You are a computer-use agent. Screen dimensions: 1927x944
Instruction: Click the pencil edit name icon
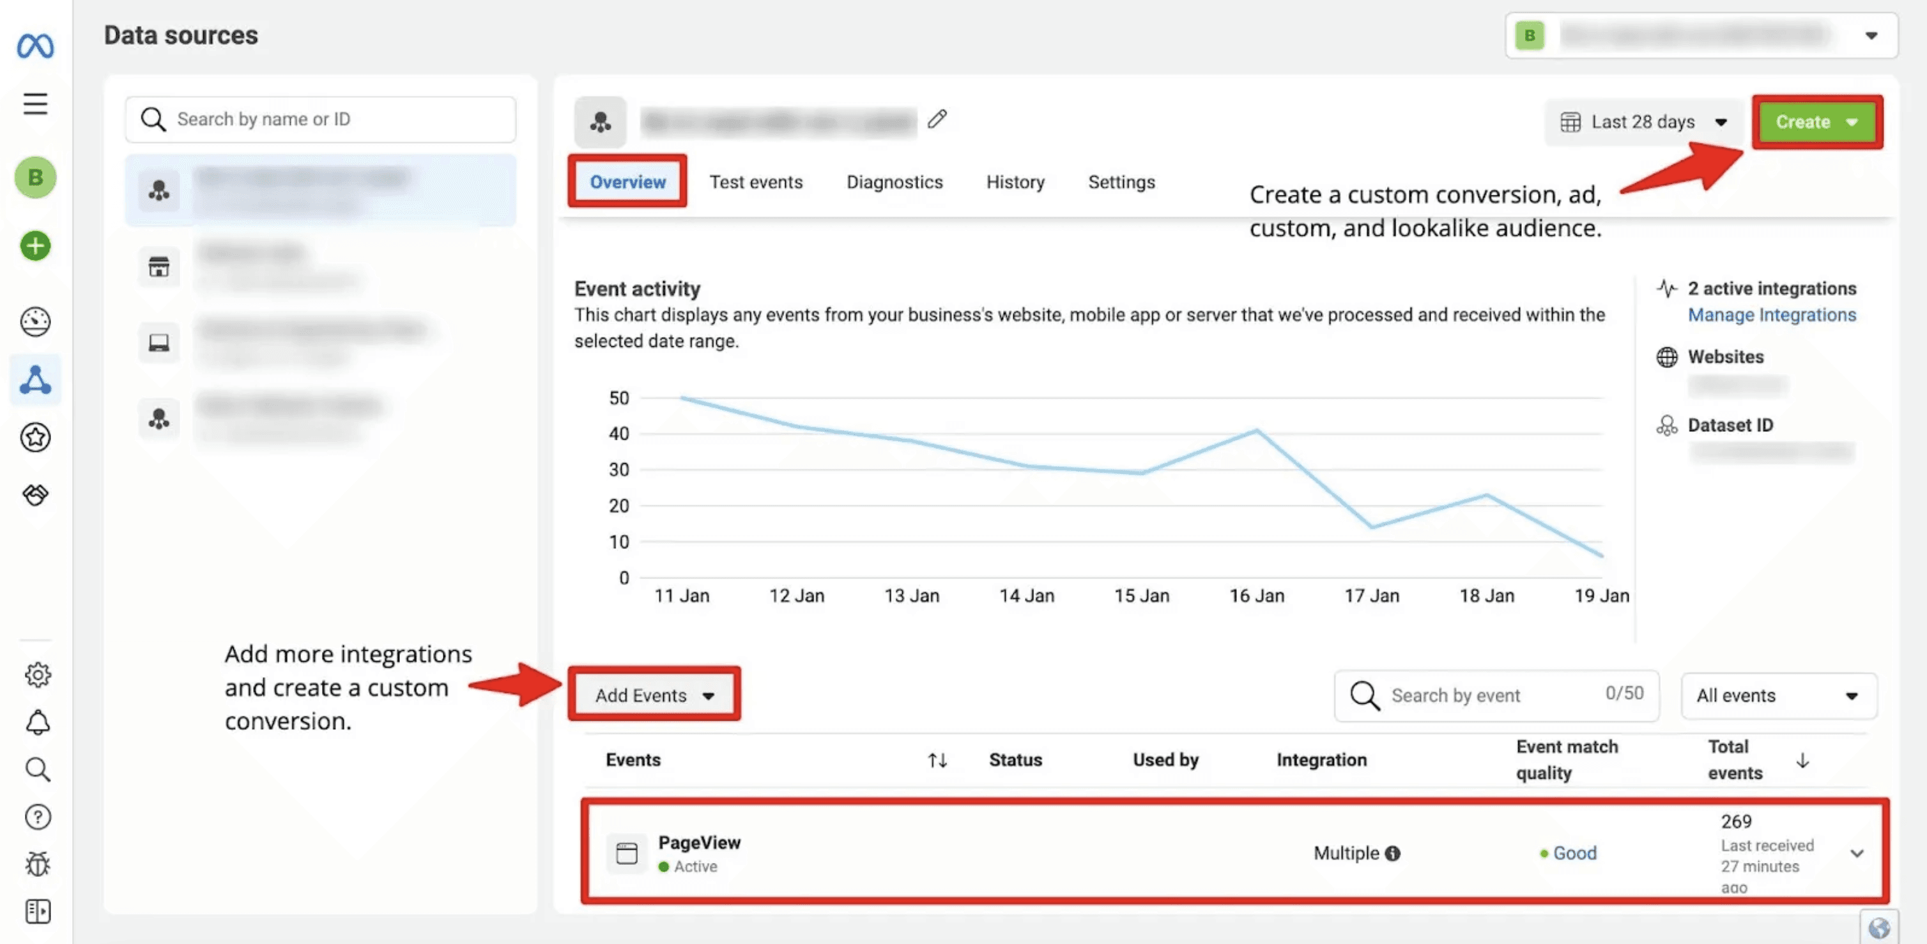[937, 119]
